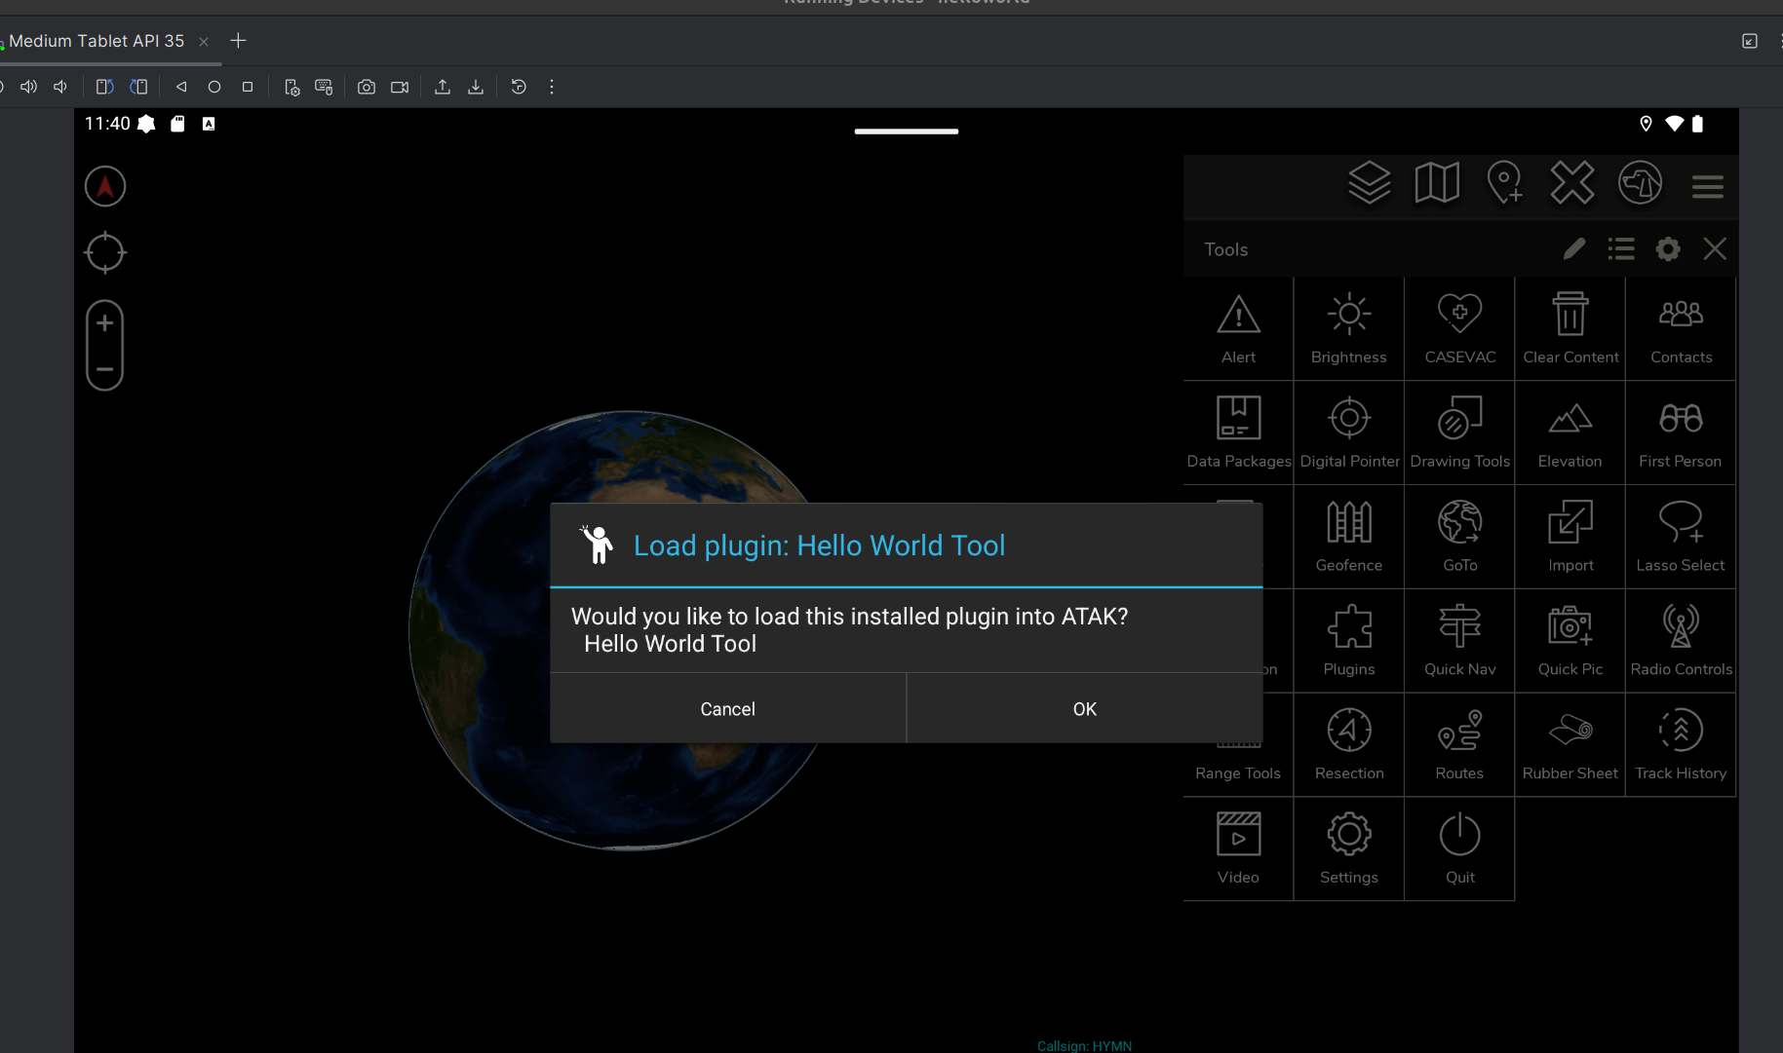Click the Track History tool
This screenshot has width=1783, height=1053.
[1681, 745]
